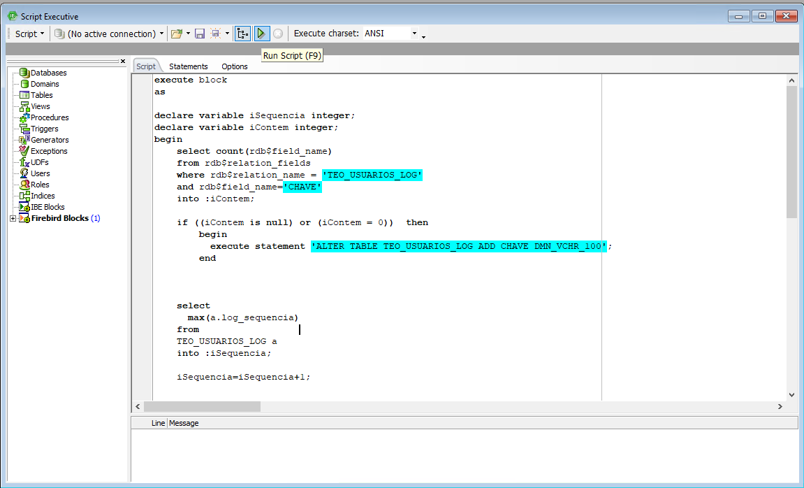Click the 'max(a.log_sequencia)' code line
This screenshot has width=804, height=488.
point(243,317)
